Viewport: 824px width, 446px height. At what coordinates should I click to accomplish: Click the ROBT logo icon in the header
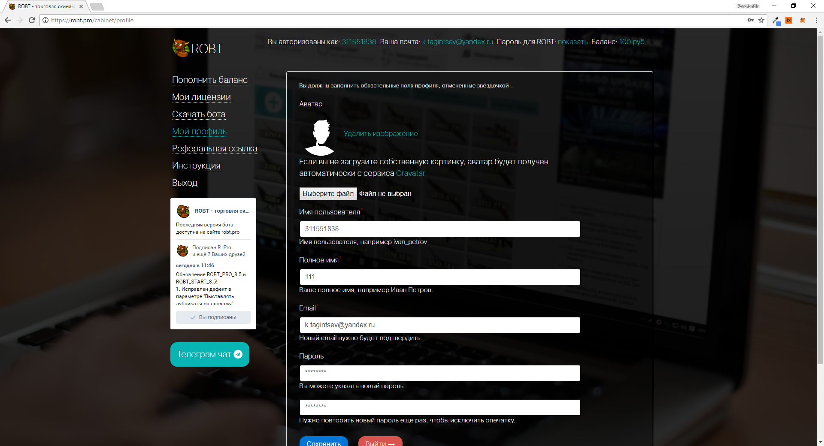point(181,48)
